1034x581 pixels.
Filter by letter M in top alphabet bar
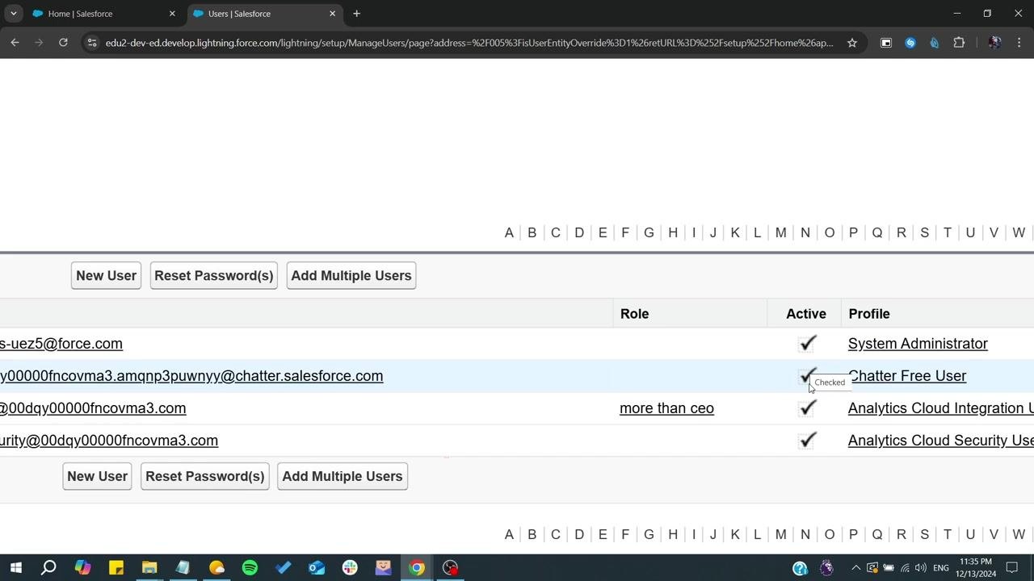[x=780, y=232]
